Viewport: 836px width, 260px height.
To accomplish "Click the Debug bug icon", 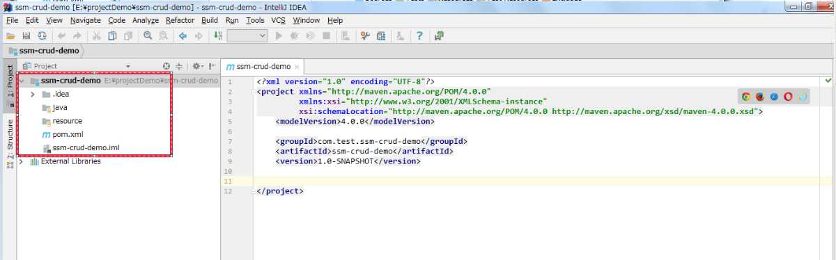I will 294,35.
